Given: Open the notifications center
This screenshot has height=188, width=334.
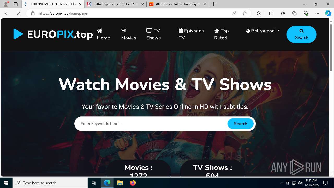Looking at the screenshot, I should 325,183.
